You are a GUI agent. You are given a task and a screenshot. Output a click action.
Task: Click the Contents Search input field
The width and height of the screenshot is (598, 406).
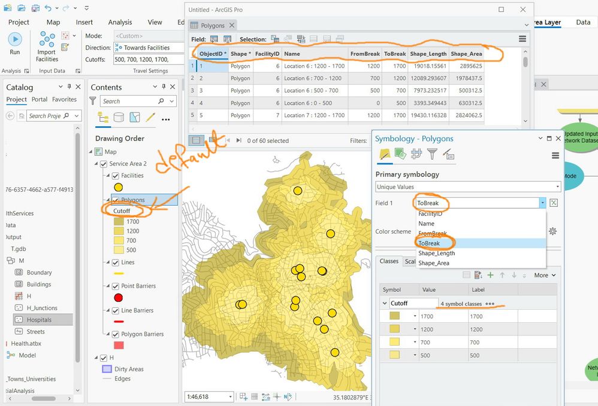pos(129,101)
